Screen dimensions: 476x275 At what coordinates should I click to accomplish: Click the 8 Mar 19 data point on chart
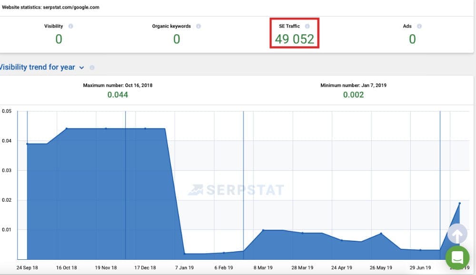pyautogui.click(x=263, y=230)
